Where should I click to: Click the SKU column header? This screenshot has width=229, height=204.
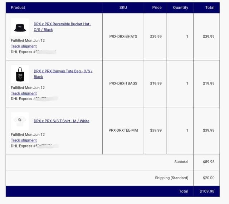[x=123, y=8]
